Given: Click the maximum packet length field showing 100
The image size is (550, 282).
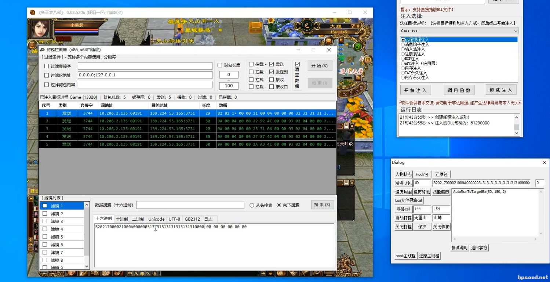Looking at the screenshot, I should coord(229,86).
